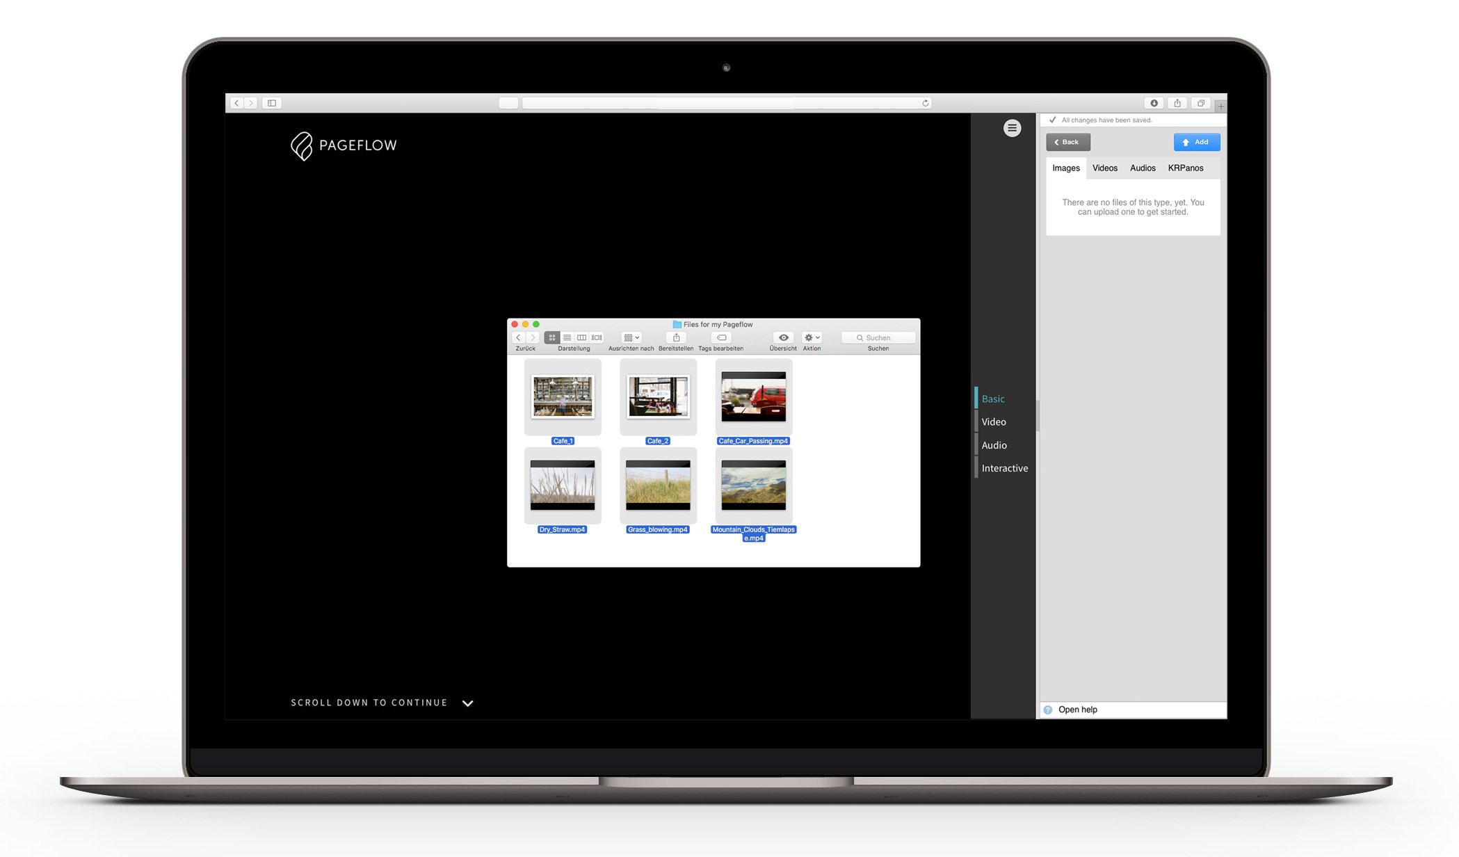Click the browser reload icon
Image resolution: width=1459 pixels, height=857 pixels.
[x=925, y=103]
